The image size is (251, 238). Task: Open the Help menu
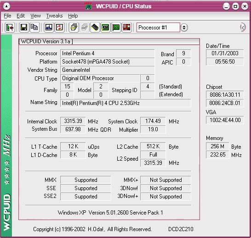click(73, 16)
